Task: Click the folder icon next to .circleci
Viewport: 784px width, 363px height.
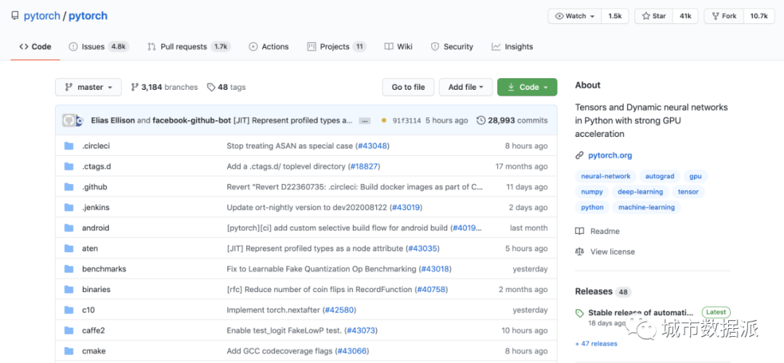Action: pyautogui.click(x=69, y=146)
